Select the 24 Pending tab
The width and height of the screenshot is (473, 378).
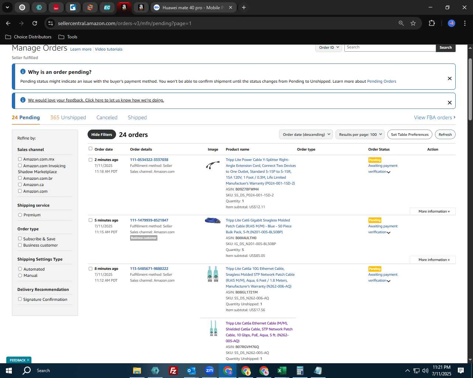tap(26, 117)
